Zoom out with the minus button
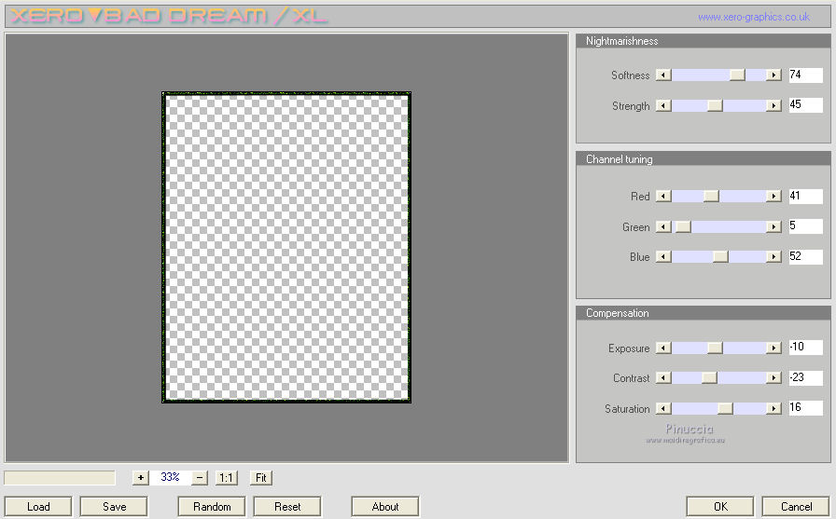This screenshot has height=519, width=836. point(200,477)
